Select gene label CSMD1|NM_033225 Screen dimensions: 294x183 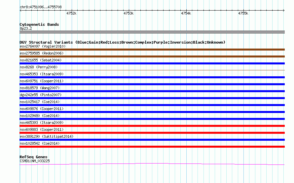coord(35,161)
